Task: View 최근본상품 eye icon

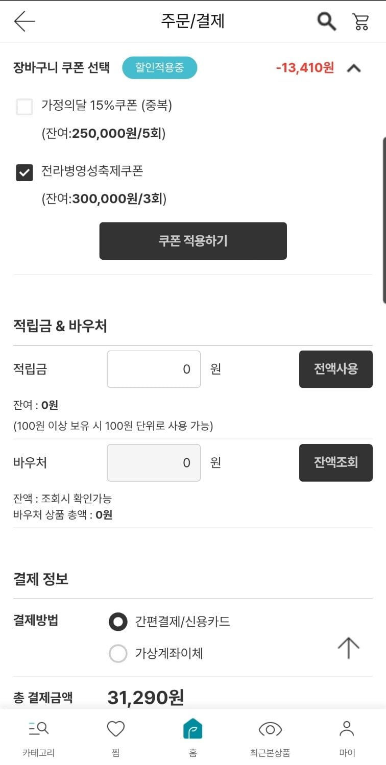Action: 270,729
